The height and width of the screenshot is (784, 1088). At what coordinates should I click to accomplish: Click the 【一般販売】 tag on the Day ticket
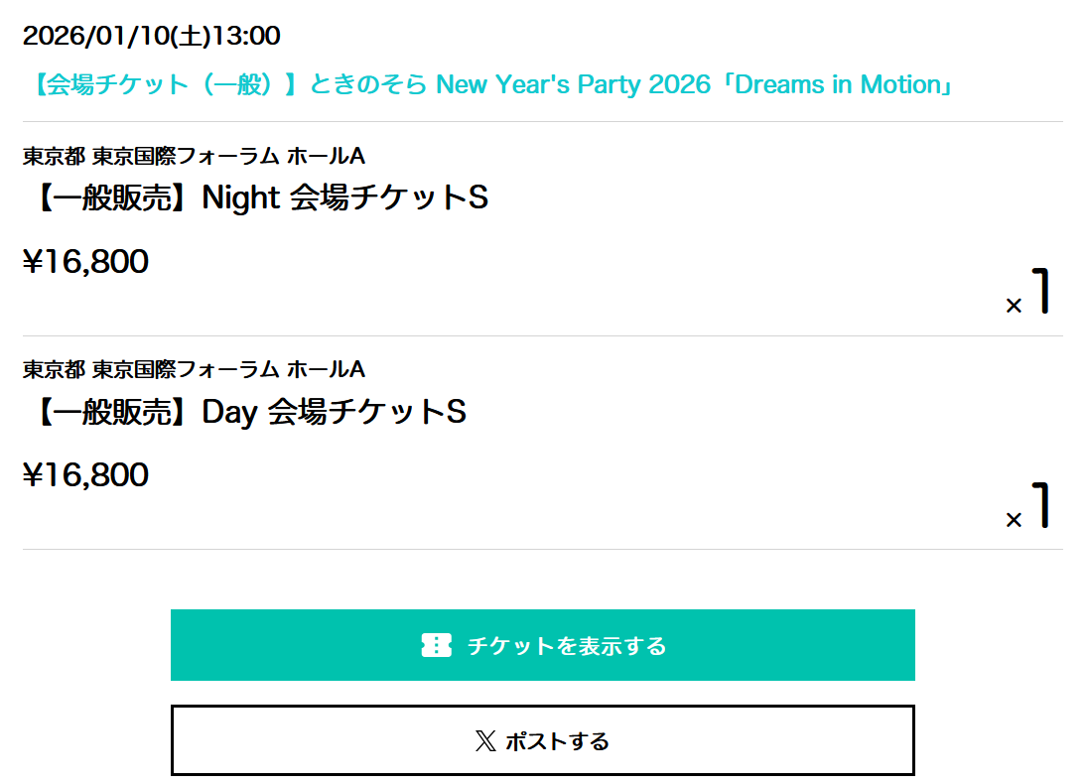(111, 412)
